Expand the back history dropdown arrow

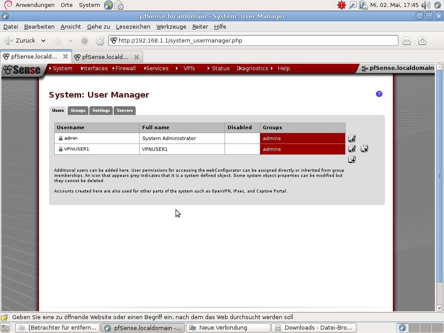click(43, 41)
